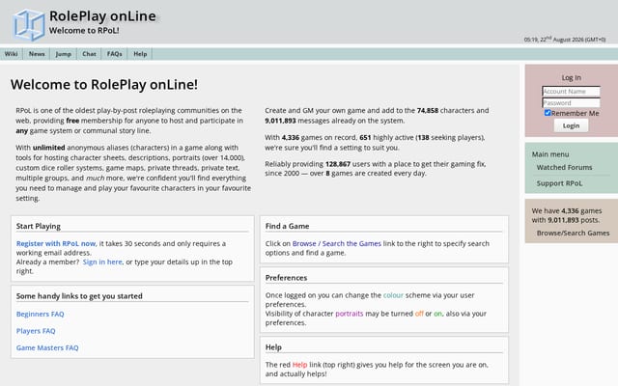Viewport: 618px width, 386px height.
Task: Click the Log In heading
Action: coord(571,77)
